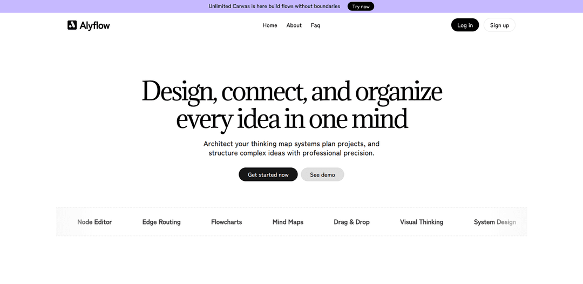Click the Log in button
The image size is (583, 284).
(x=465, y=25)
